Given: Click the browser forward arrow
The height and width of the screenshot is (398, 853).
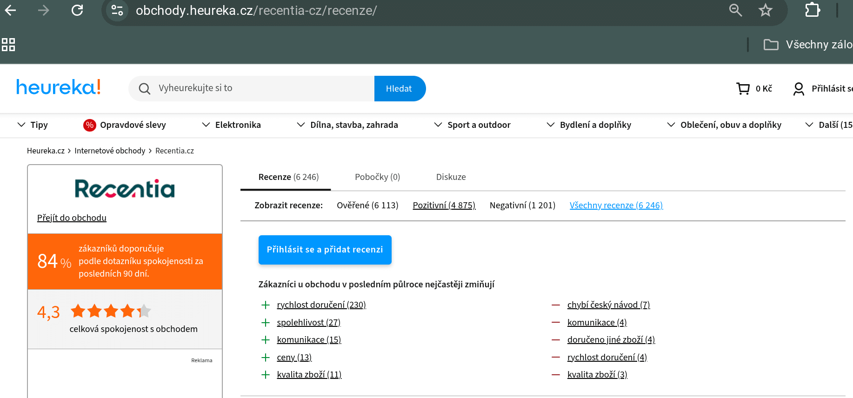Looking at the screenshot, I should coord(44,10).
